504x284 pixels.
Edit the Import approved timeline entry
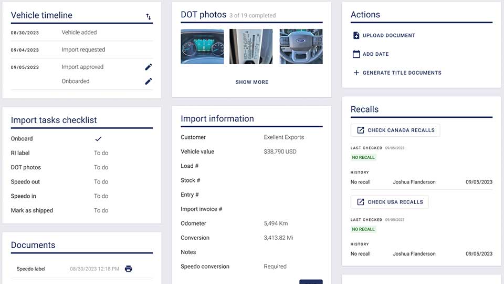(x=148, y=67)
